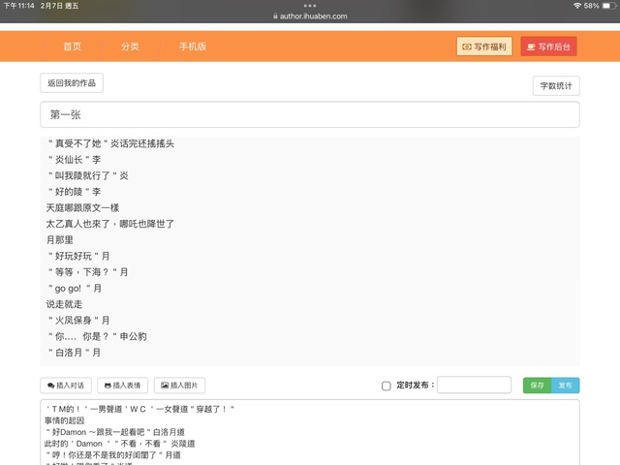620x465 pixels.
Task: Return via 返回我的作品 button
Action: [x=72, y=83]
